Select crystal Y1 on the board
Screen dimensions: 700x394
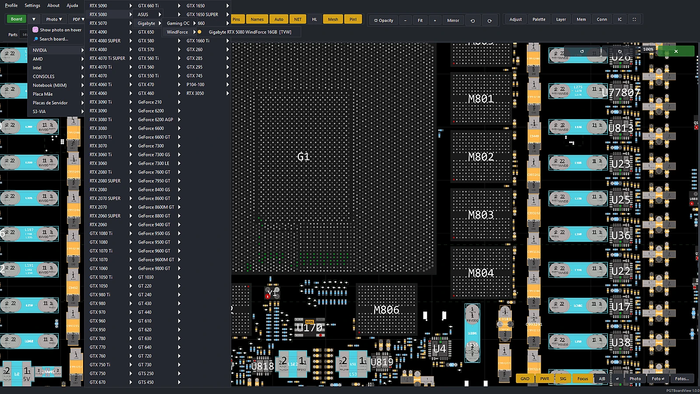[x=272, y=292]
